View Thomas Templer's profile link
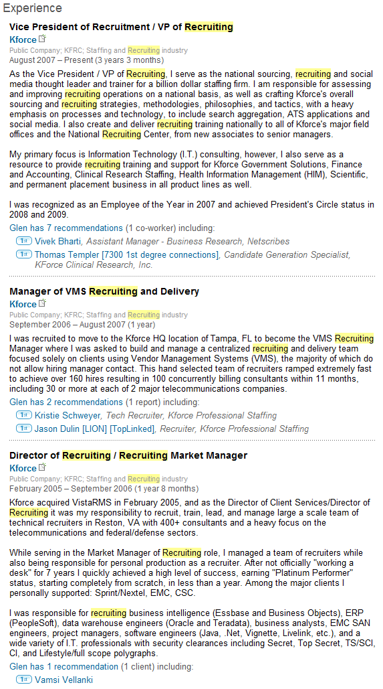The image size is (383, 689). (x=127, y=254)
